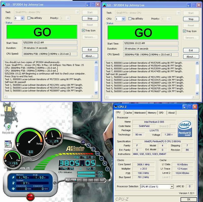
Task: Click Stop in the left SP2004 window
Action: point(90,18)
